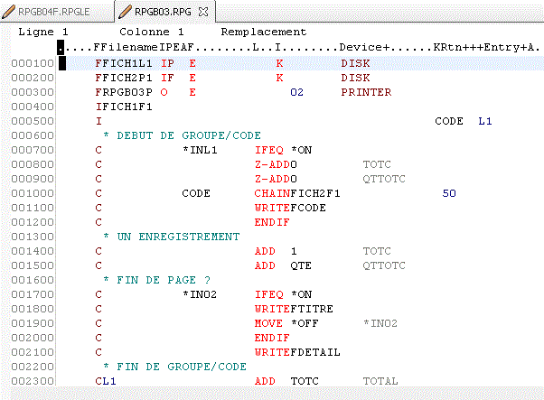Select sequence number 000500
The width and height of the screenshot is (544, 400).
point(33,121)
